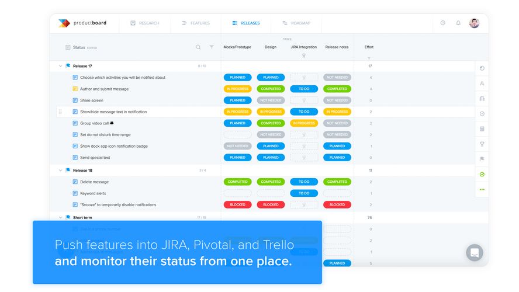Click the sidebar calculator icon
Viewport: 519px width, 292px height.
(482, 129)
